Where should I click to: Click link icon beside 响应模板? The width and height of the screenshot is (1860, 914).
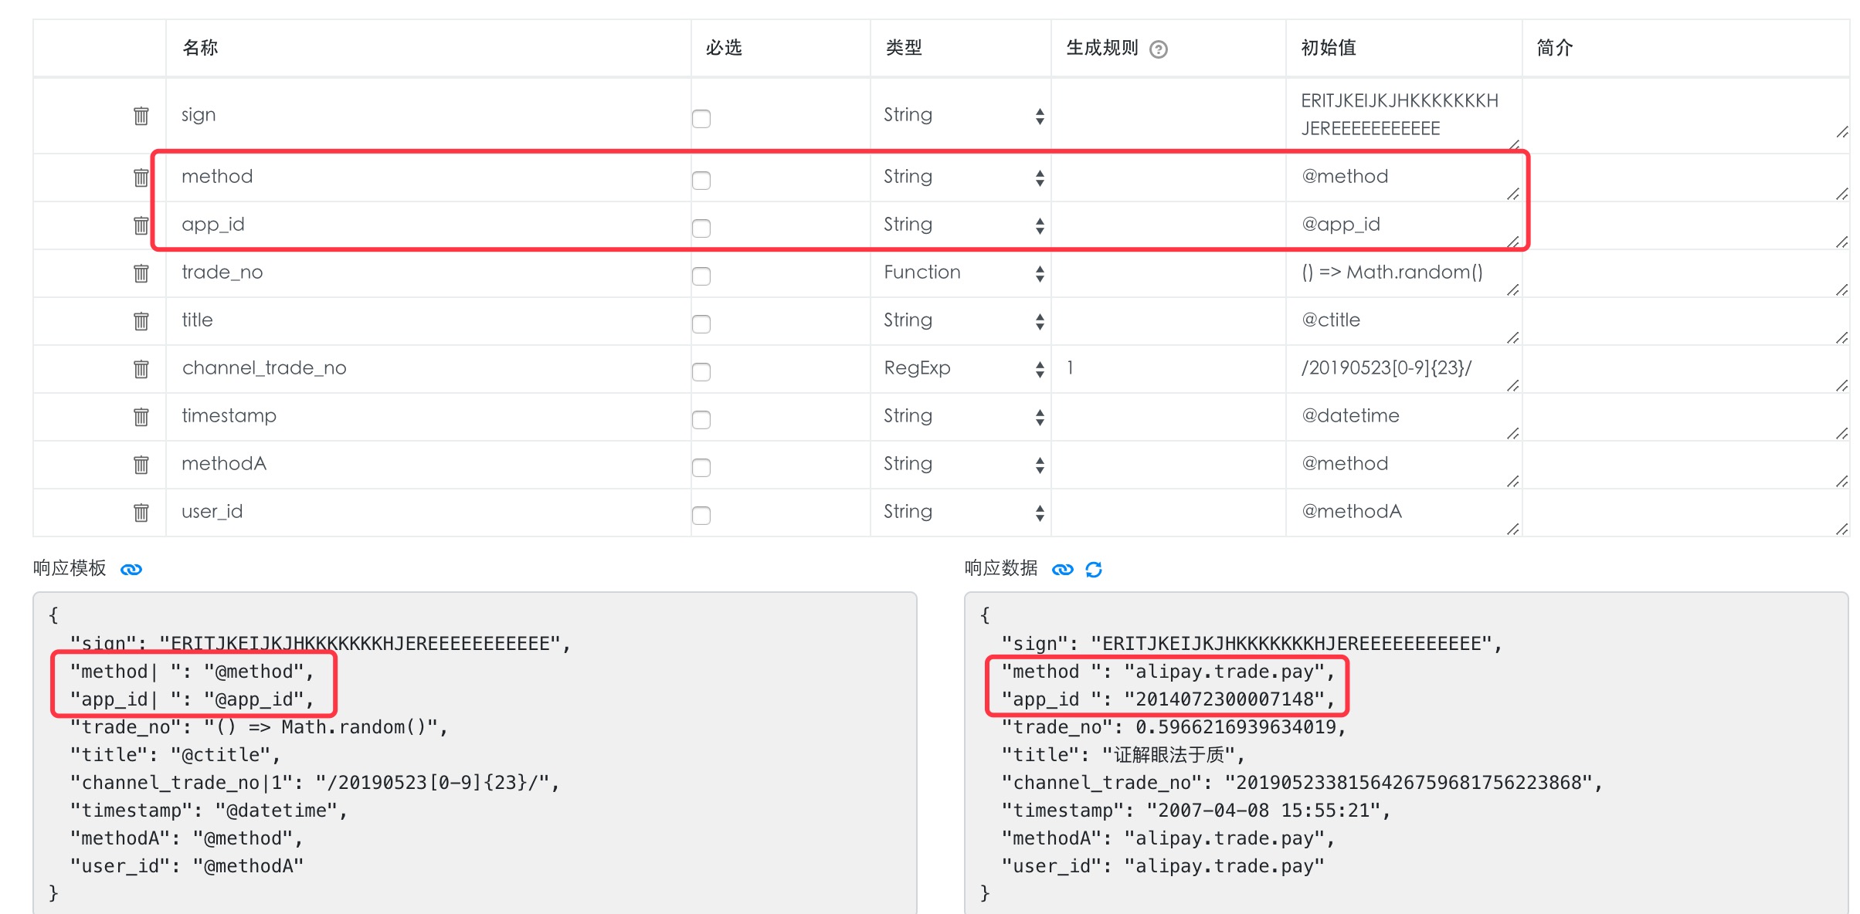(x=131, y=570)
